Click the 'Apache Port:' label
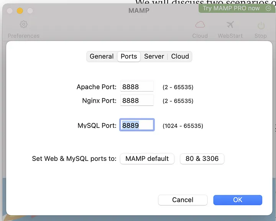The height and width of the screenshot is (221, 276). tap(97, 87)
